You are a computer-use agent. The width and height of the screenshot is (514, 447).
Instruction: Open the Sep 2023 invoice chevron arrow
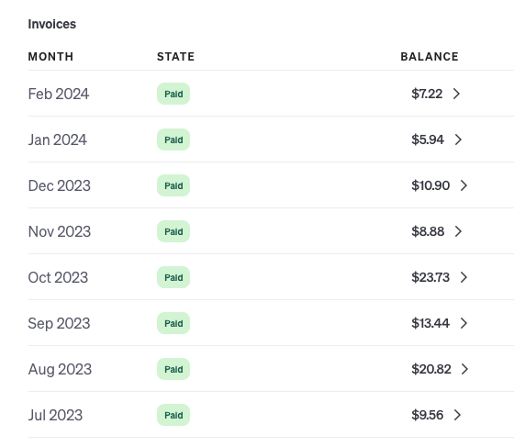(464, 323)
